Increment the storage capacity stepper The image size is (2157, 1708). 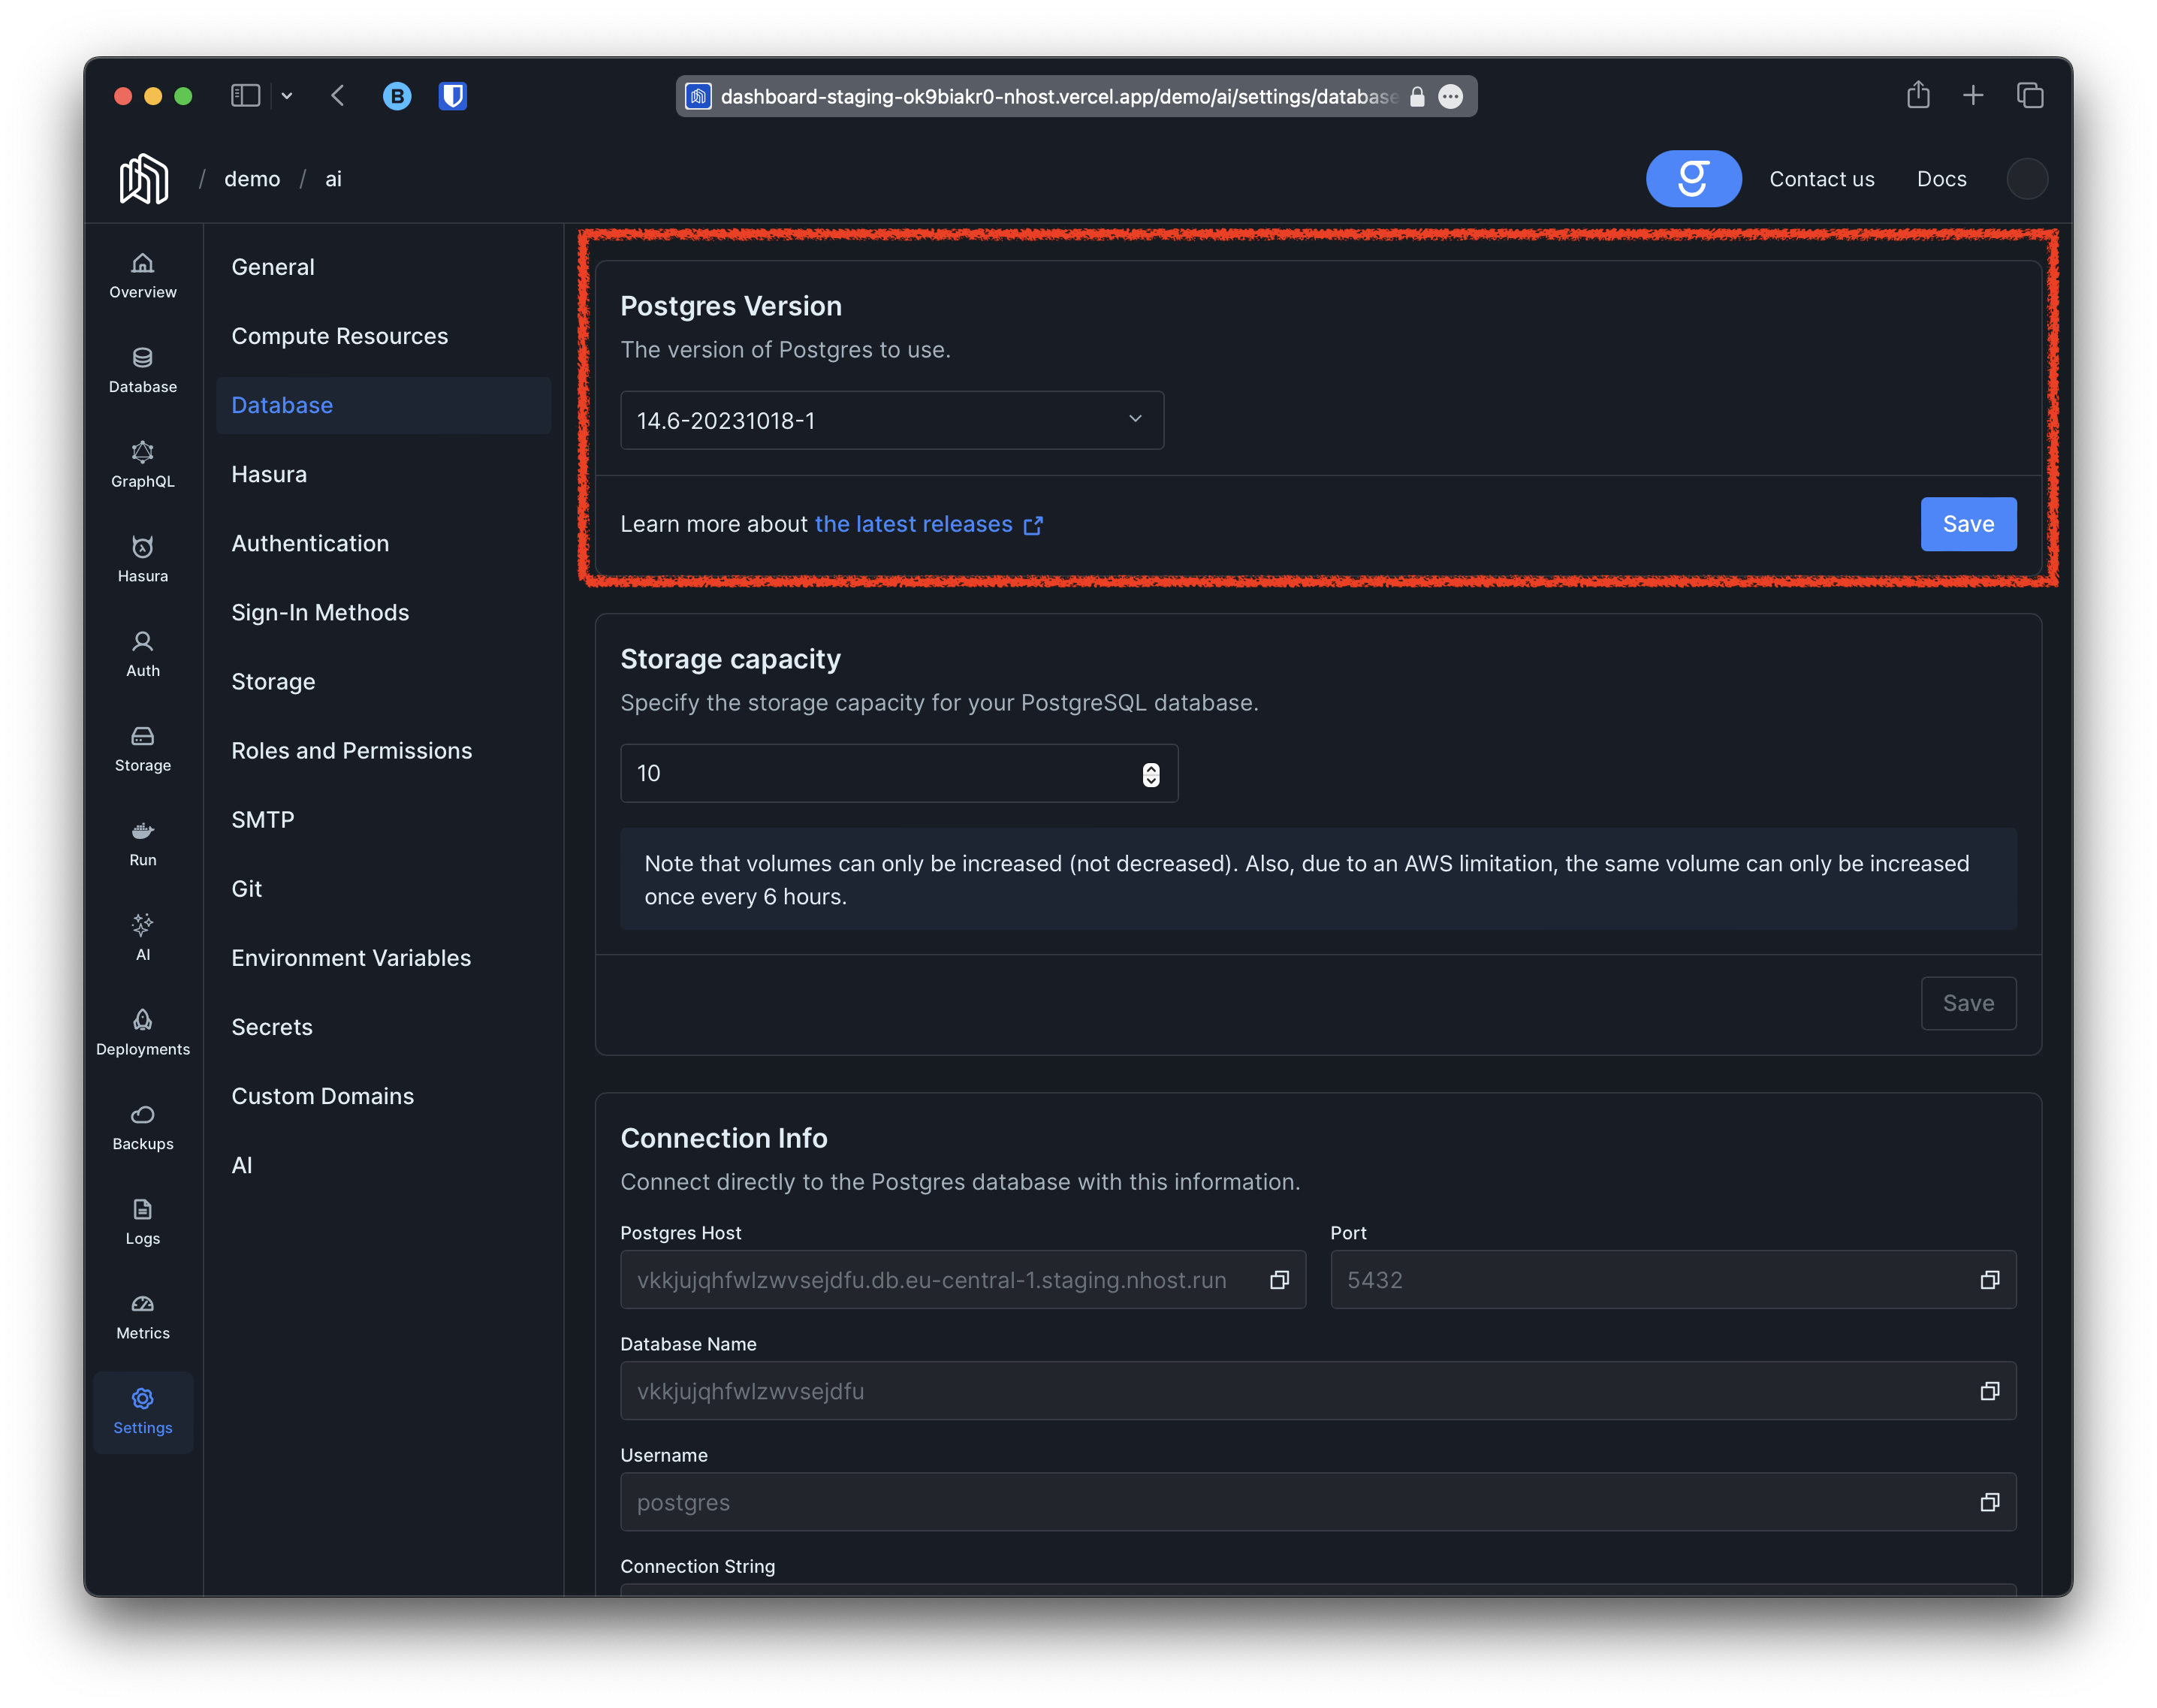pos(1150,767)
